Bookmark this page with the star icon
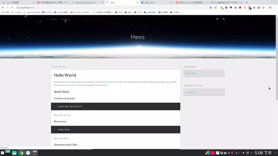Image resolution: width=278 pixels, height=156 pixels. click(x=215, y=7)
